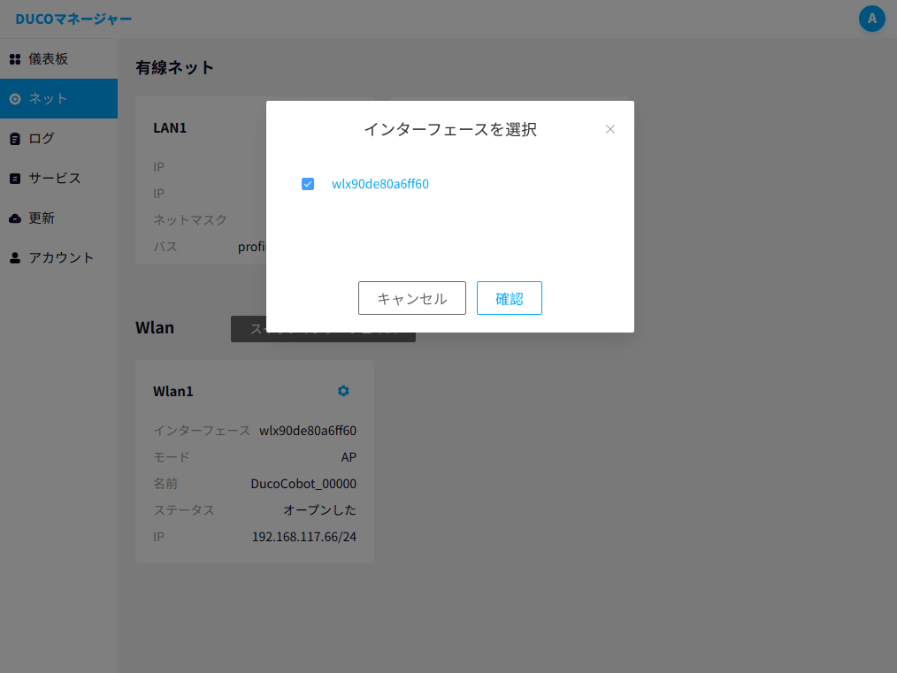Click the LAN1 card title
This screenshot has height=673, width=897.
point(170,127)
